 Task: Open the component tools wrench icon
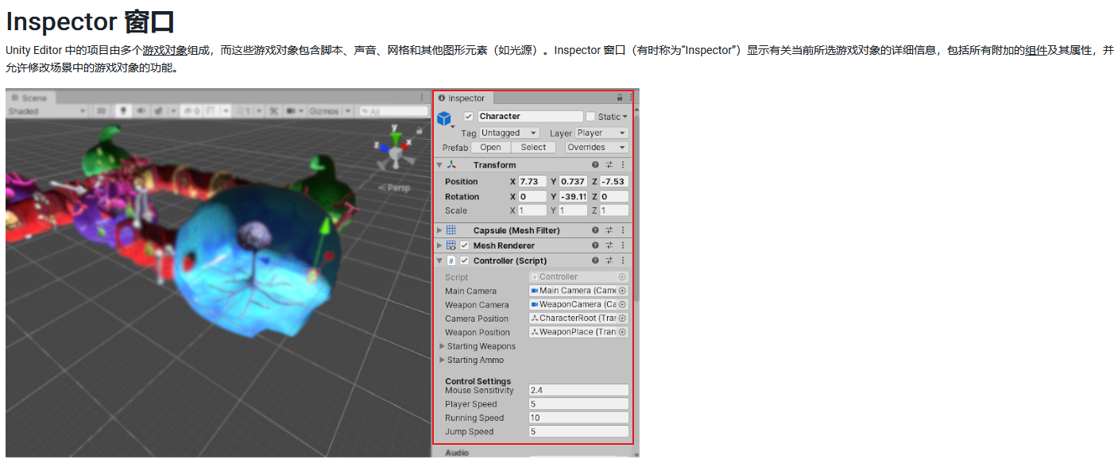tap(273, 111)
